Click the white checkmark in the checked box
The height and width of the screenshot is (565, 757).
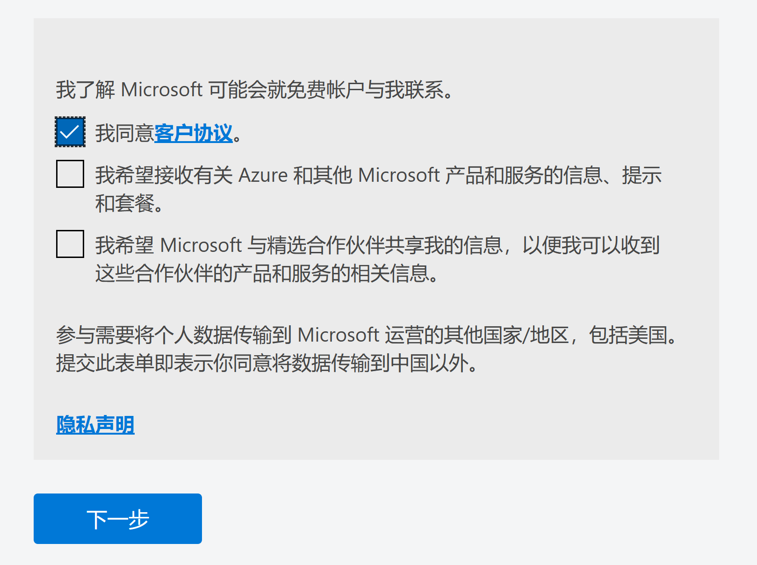click(x=70, y=132)
